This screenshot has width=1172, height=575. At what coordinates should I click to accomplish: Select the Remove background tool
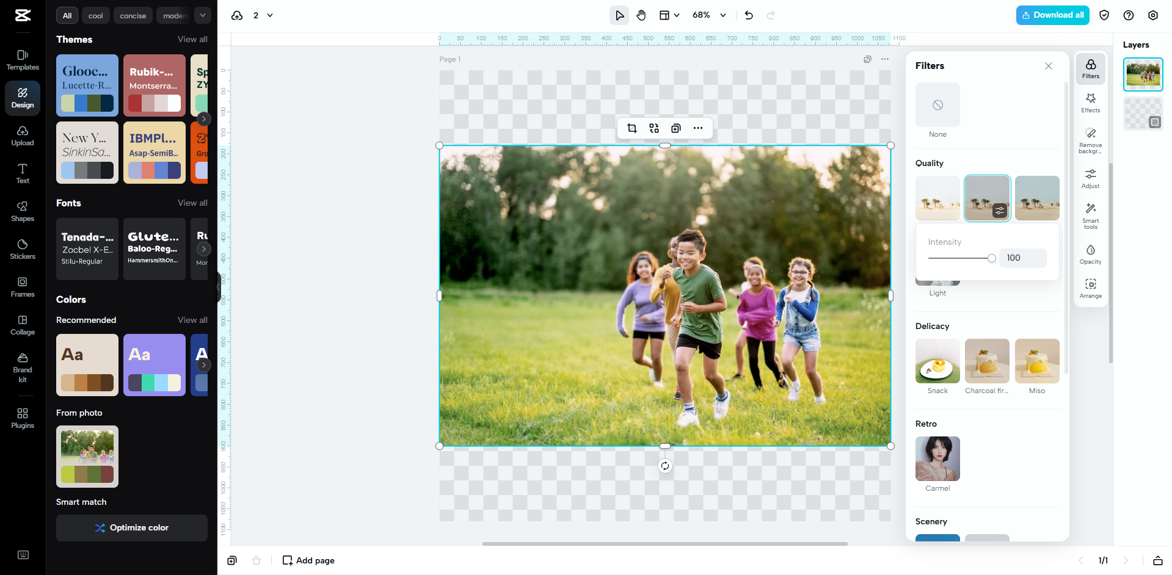[1090, 140]
